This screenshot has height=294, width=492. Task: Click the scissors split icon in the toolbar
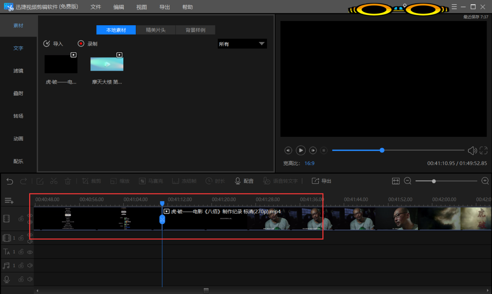tap(54, 181)
